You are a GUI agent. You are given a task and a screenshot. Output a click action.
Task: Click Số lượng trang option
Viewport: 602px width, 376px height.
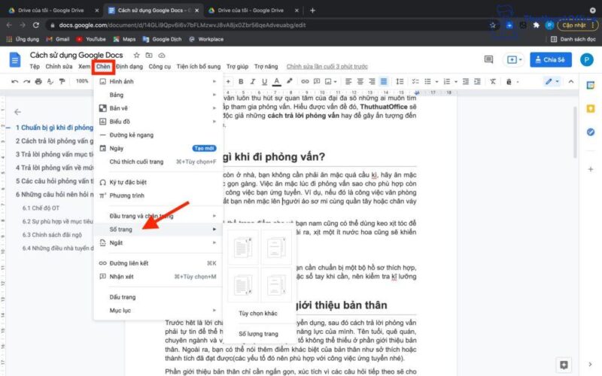(x=258, y=334)
